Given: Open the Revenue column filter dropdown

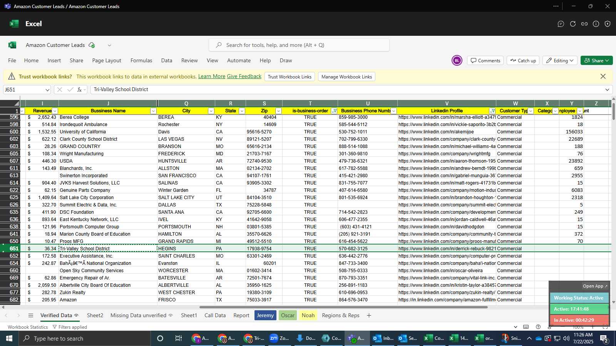Looking at the screenshot, I should click(55, 111).
